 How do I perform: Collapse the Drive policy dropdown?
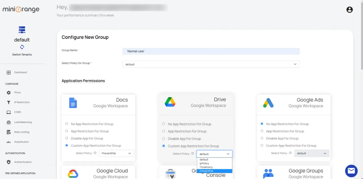(x=214, y=154)
